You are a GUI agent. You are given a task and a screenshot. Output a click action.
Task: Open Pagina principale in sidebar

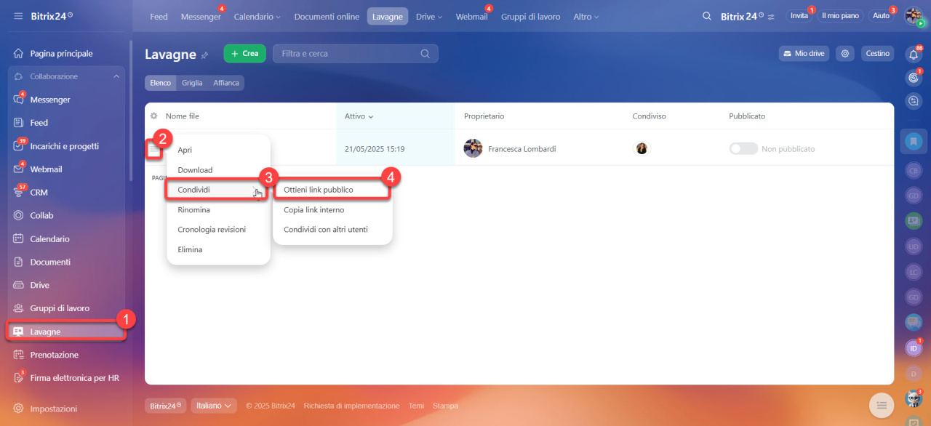[61, 54]
